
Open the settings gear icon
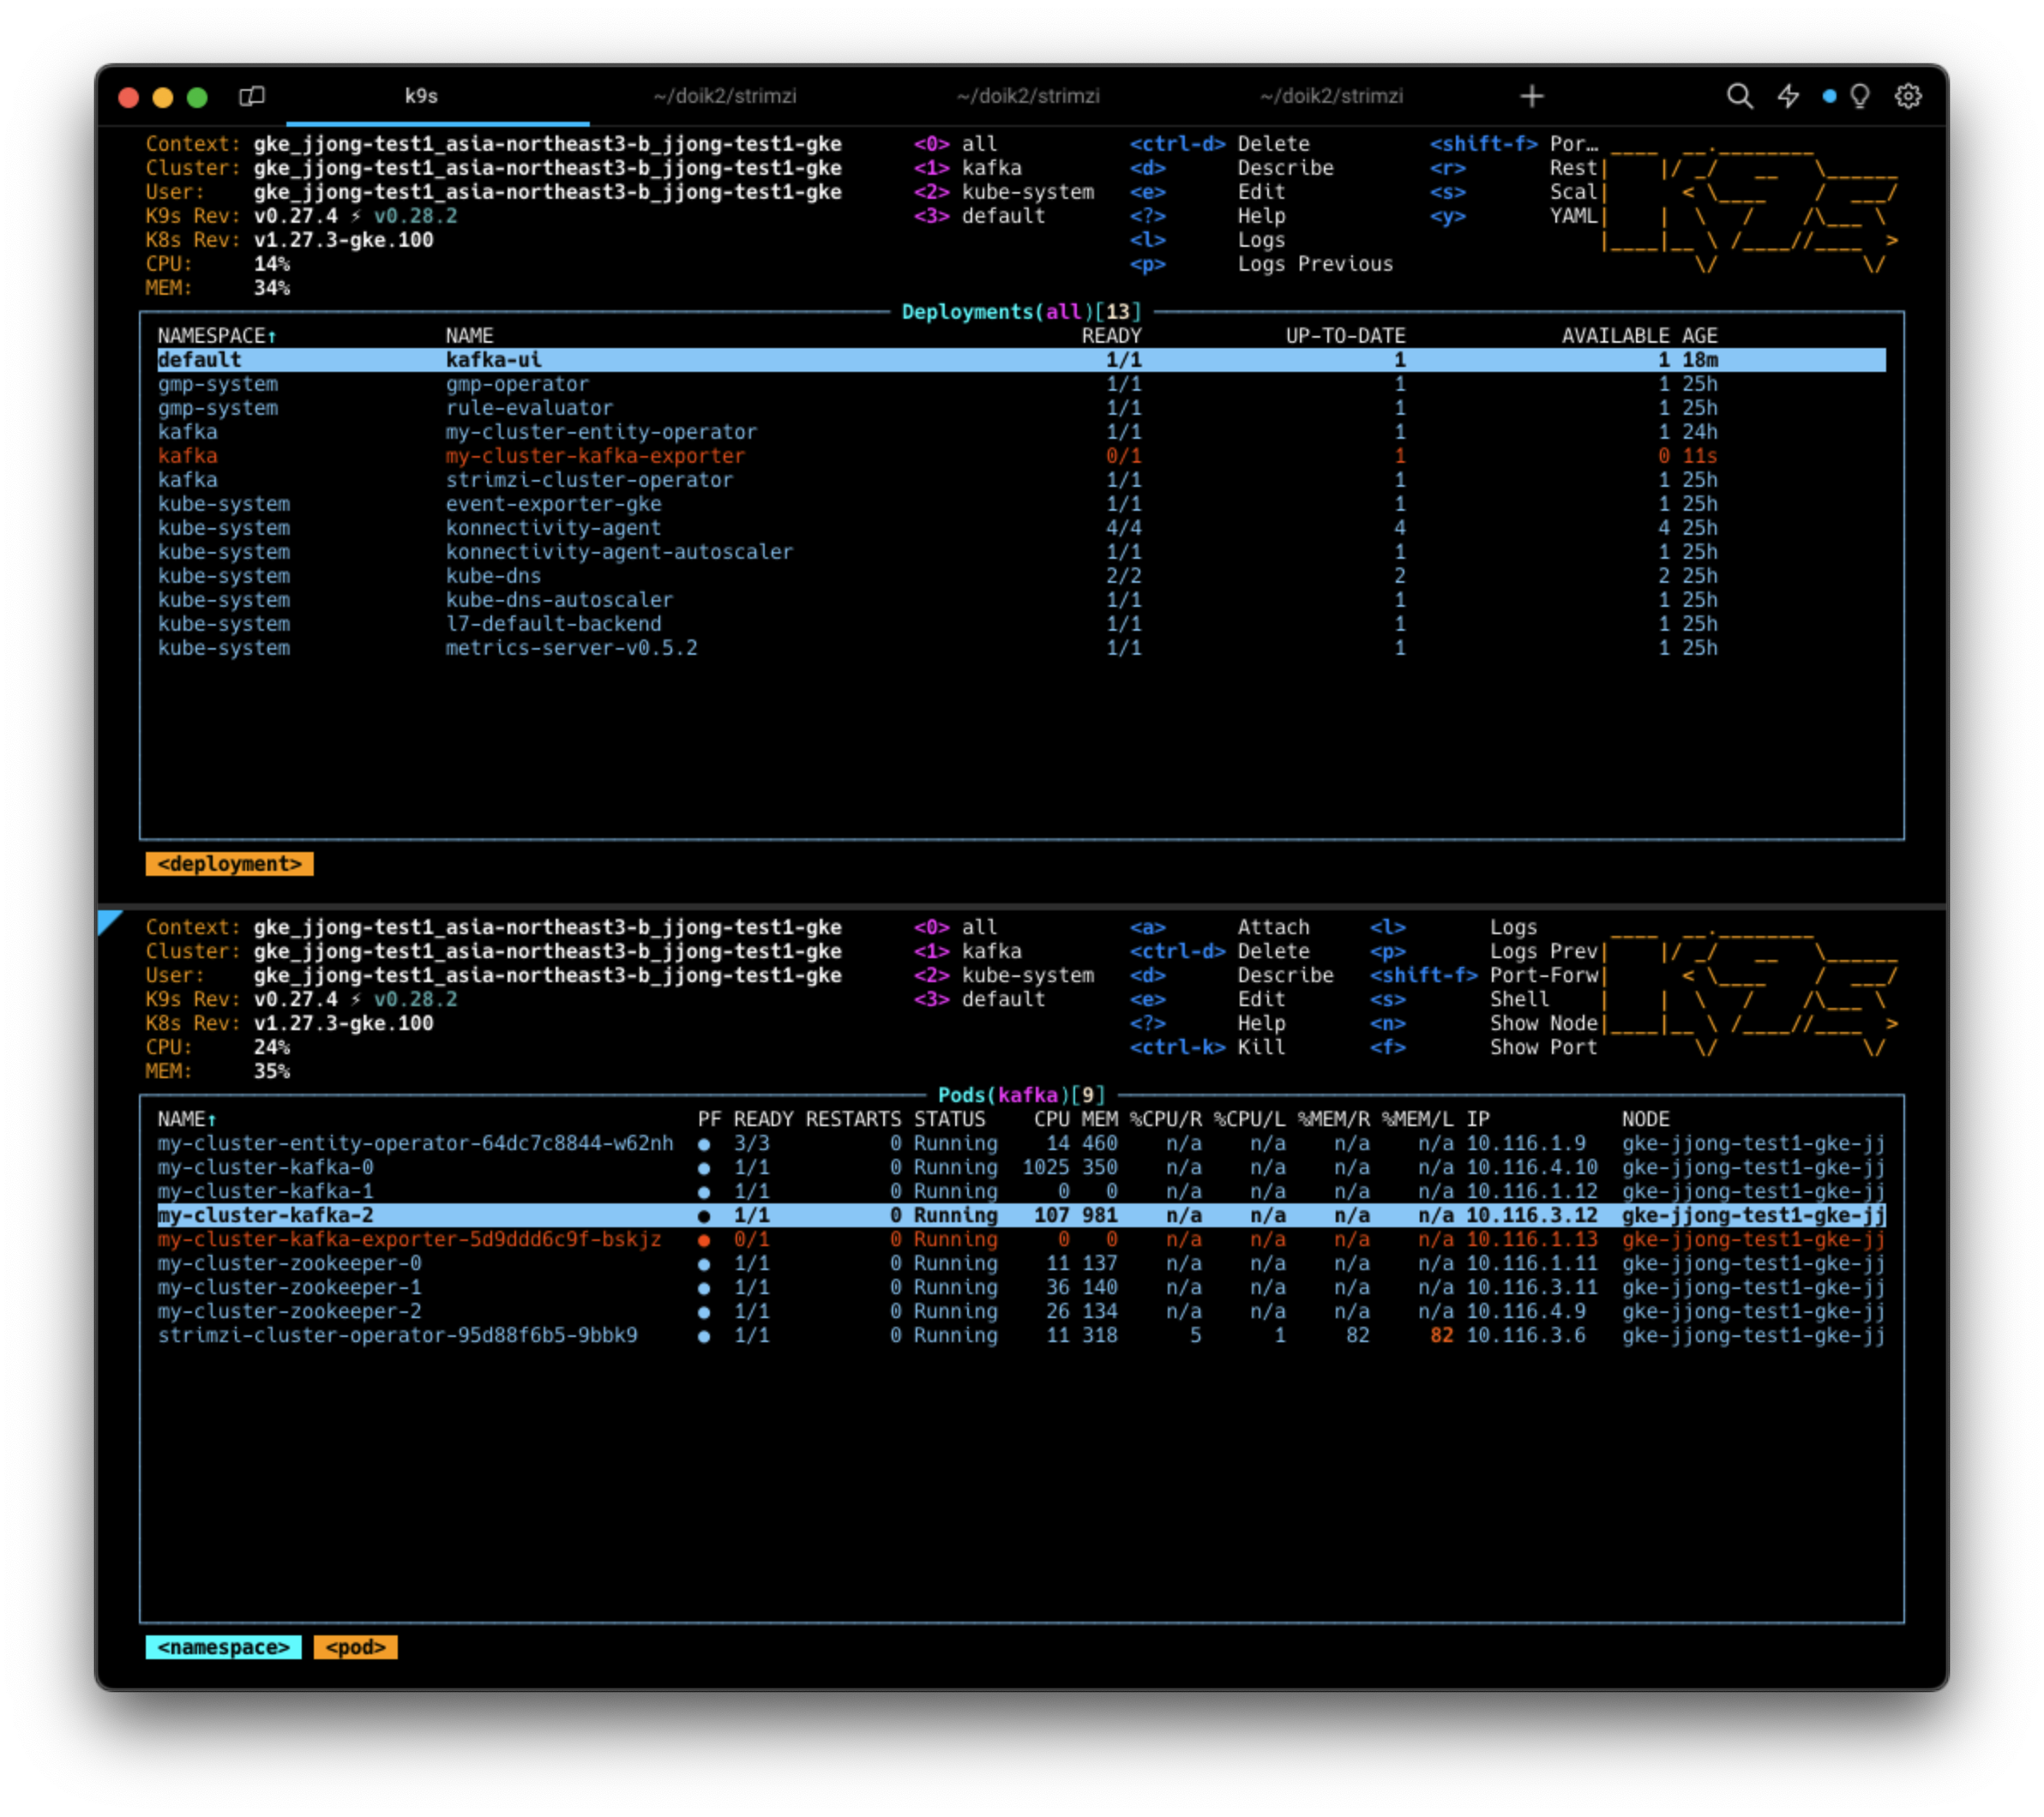pos(1908,96)
